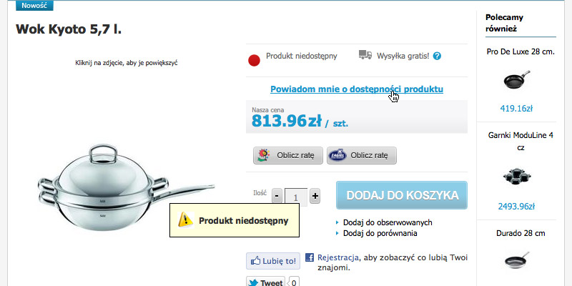Click the free shipping truck icon

[365, 55]
